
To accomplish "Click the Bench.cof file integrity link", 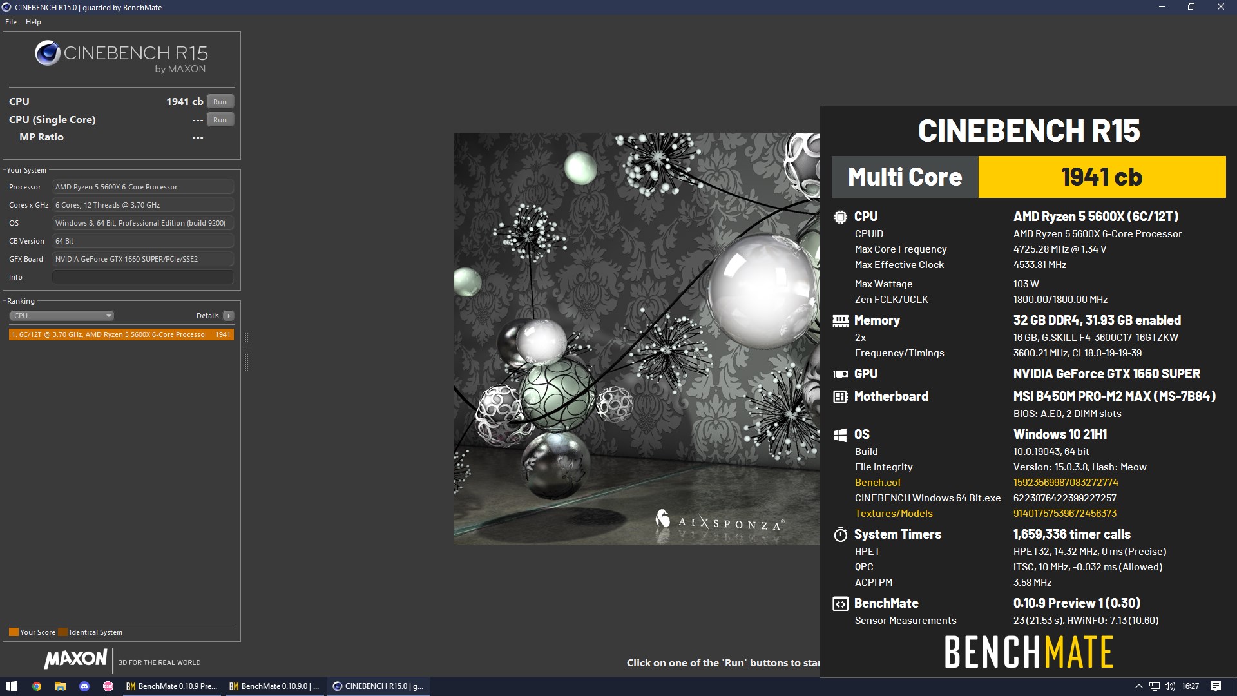I will (x=877, y=483).
